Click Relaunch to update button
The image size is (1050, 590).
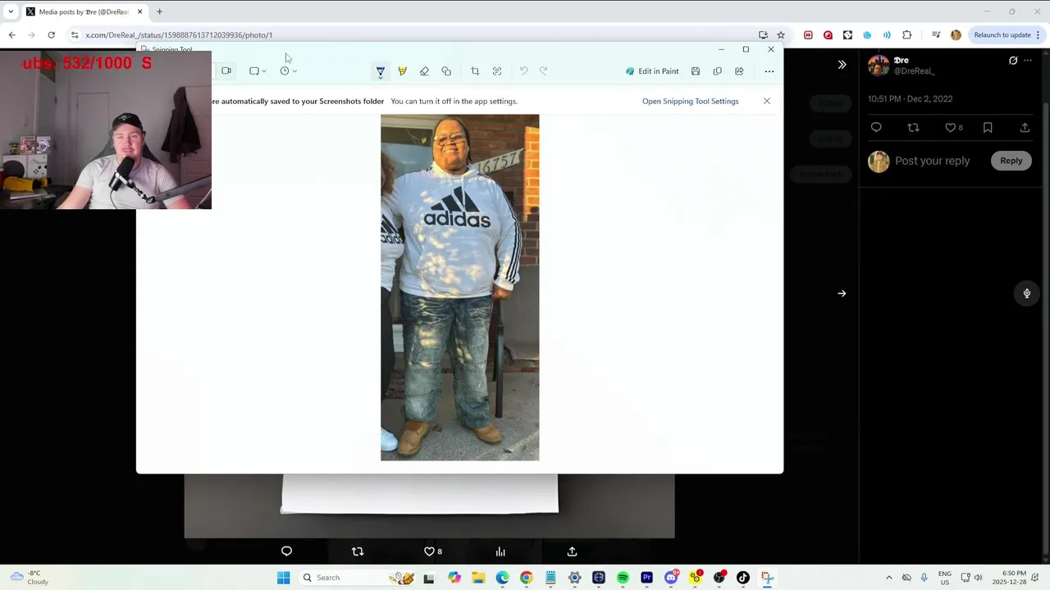tap(1002, 35)
